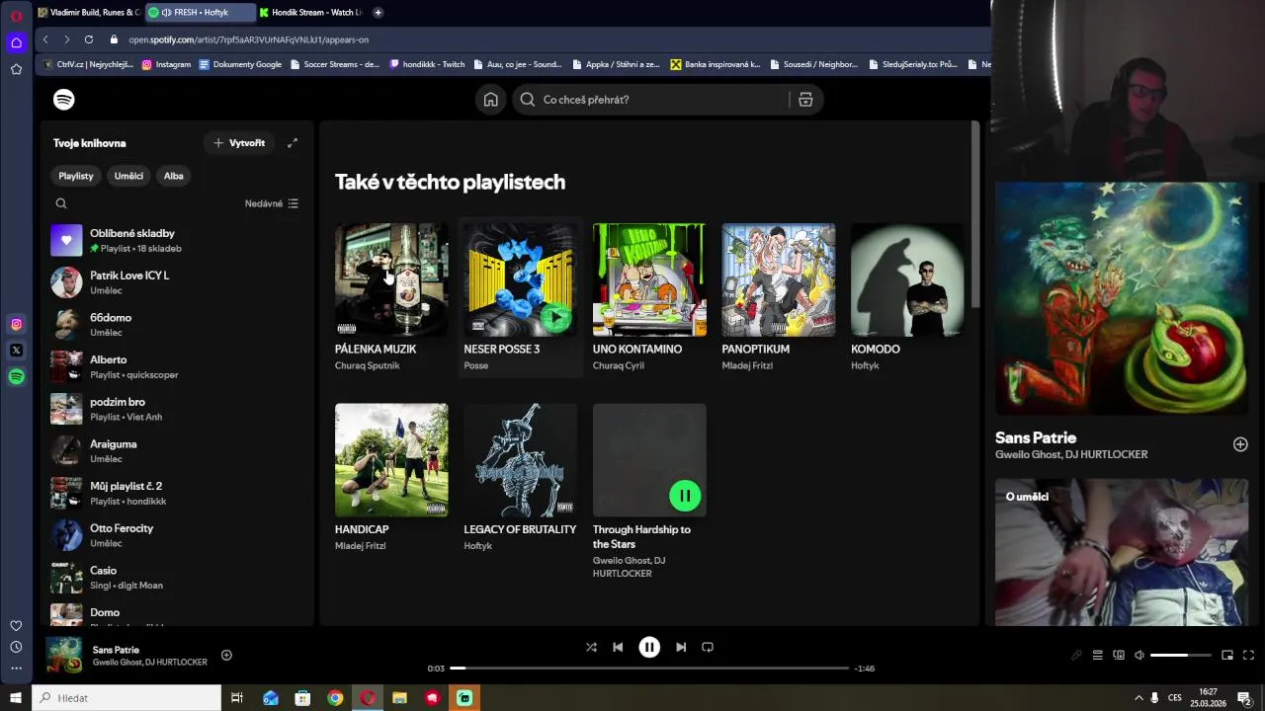This screenshot has height=711, width=1265.
Task: Open the queue icon
Action: click(x=1097, y=655)
